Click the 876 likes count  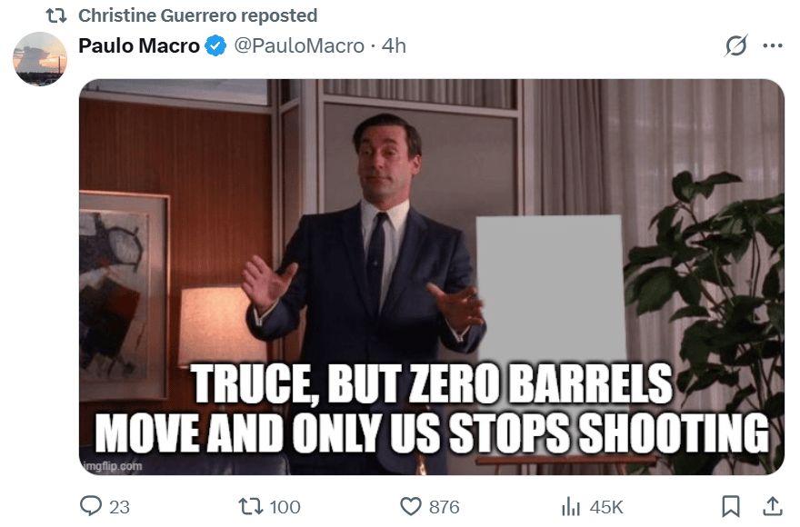click(444, 507)
